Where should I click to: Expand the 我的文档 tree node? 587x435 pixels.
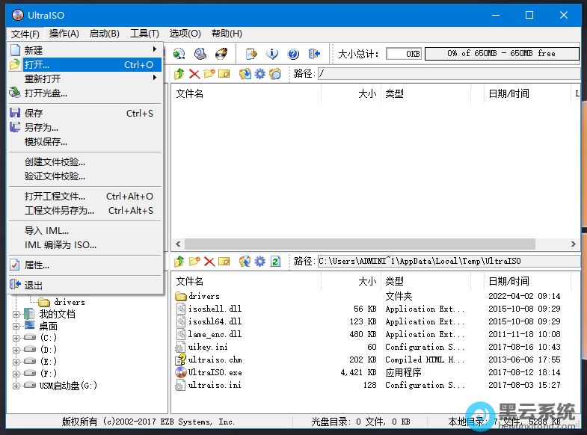16,314
